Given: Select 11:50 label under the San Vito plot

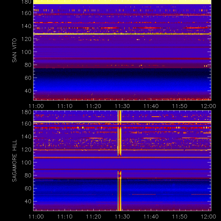Looking at the screenshot, I should point(180,106).
